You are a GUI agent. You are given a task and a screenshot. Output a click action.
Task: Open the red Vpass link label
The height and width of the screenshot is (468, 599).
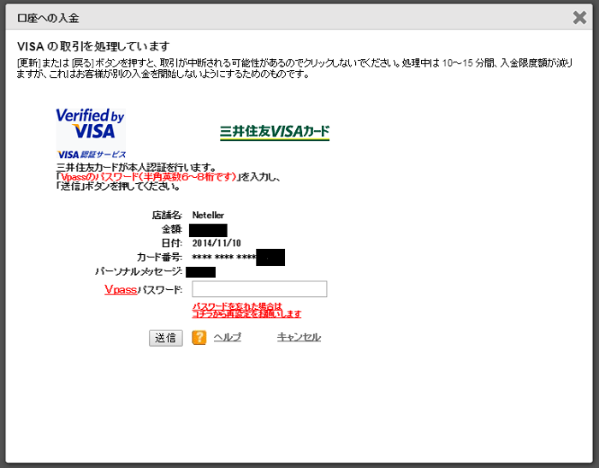[121, 289]
